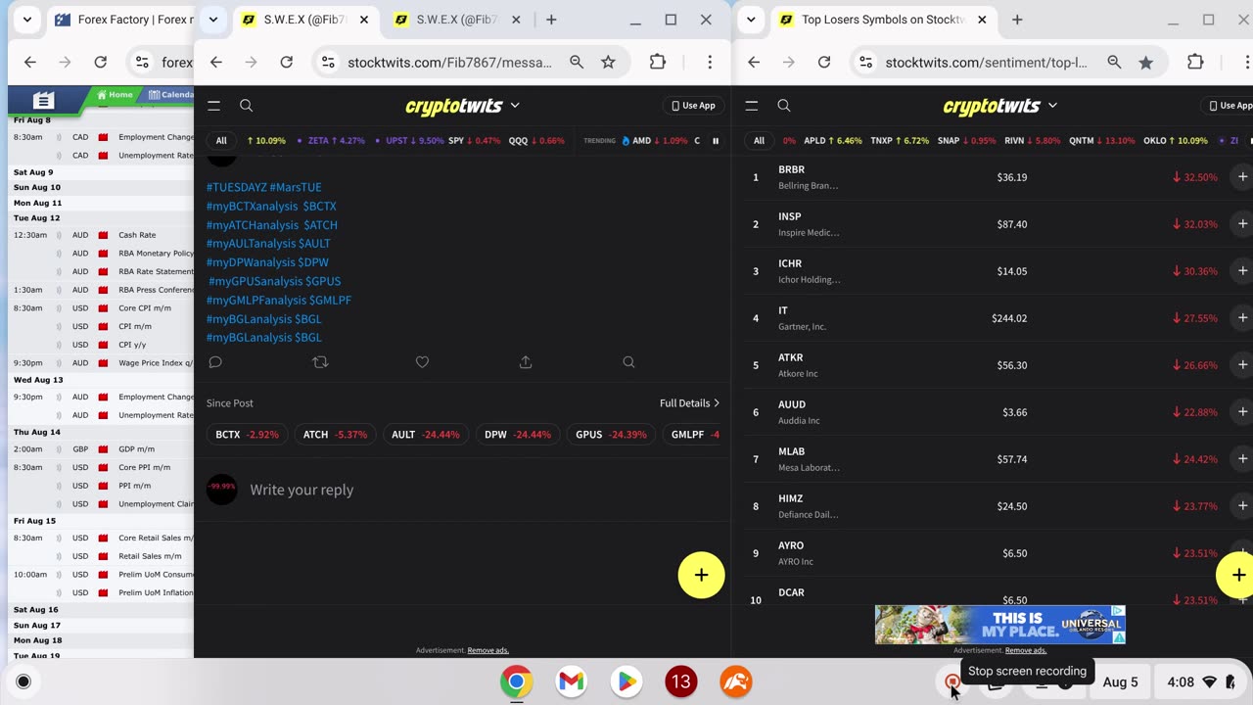Open BCTX -2.92% since-post chip
The width and height of the screenshot is (1253, 705).
(247, 434)
